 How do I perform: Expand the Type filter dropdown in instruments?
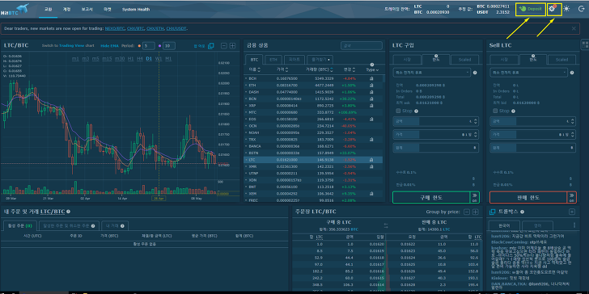point(373,69)
